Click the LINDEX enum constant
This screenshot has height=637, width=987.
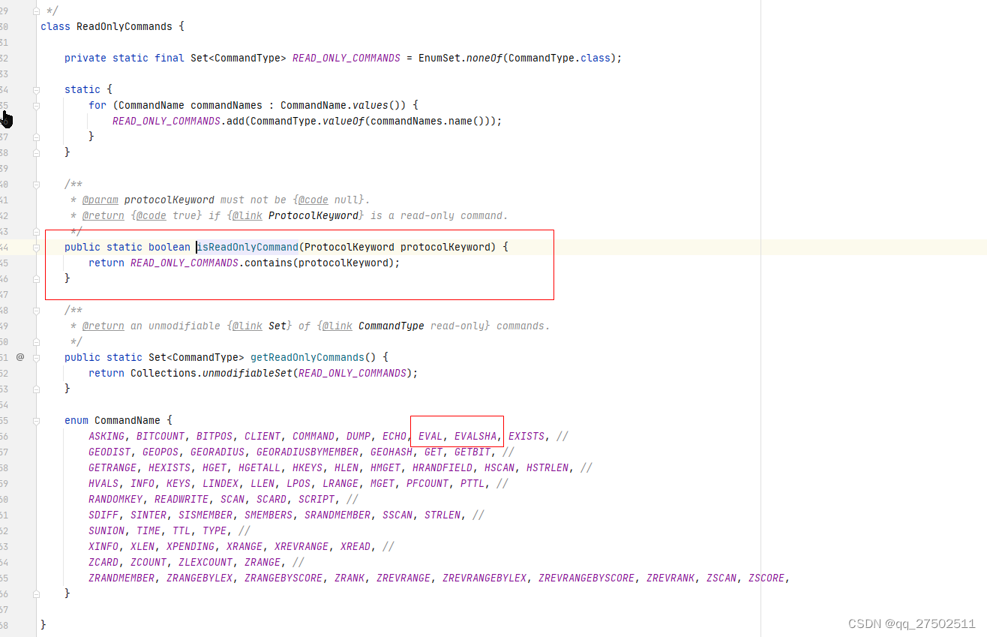click(x=220, y=483)
